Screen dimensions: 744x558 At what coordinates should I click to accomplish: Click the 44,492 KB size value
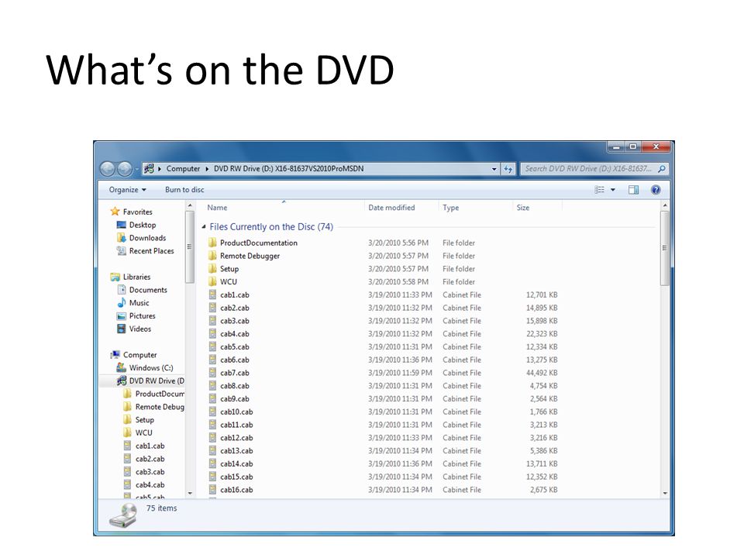[x=542, y=373]
